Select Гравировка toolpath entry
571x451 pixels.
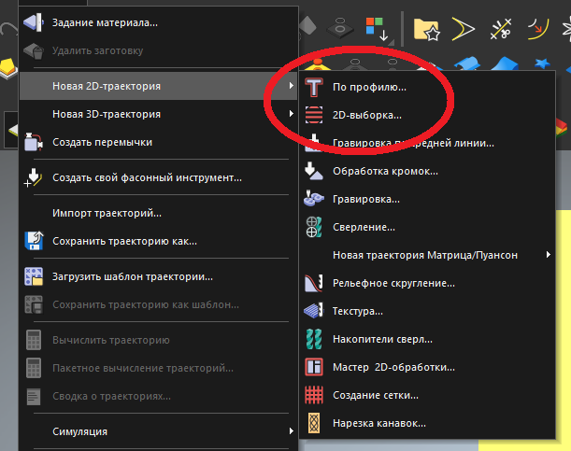click(427, 199)
